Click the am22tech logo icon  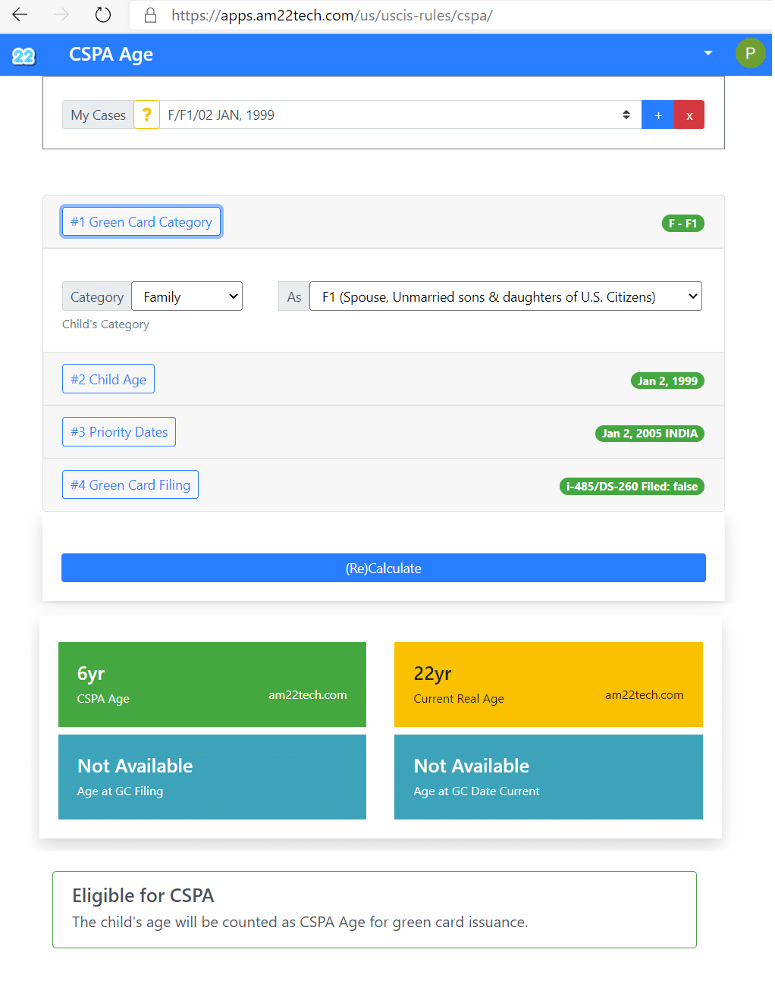(x=24, y=55)
